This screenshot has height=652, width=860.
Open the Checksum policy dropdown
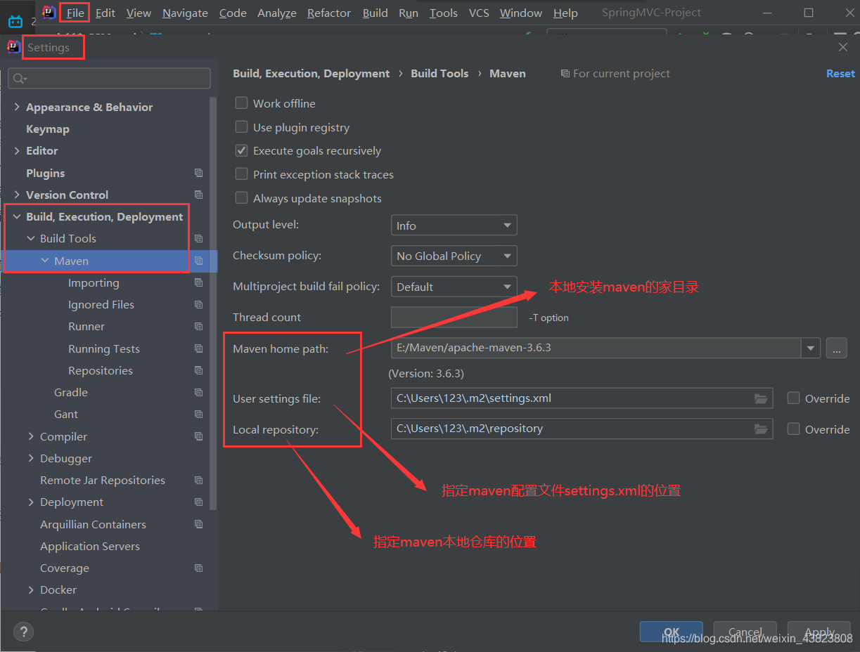click(454, 256)
